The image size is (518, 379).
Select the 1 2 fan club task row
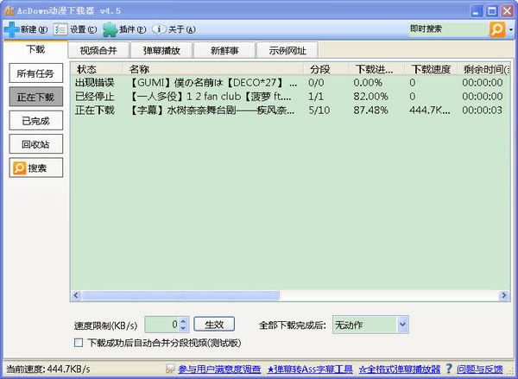(290, 97)
